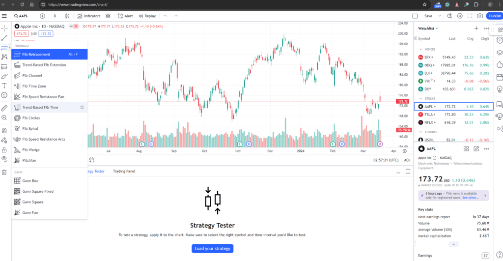Open the Indicators panel
This screenshot has width=503, height=261.
[x=89, y=16]
